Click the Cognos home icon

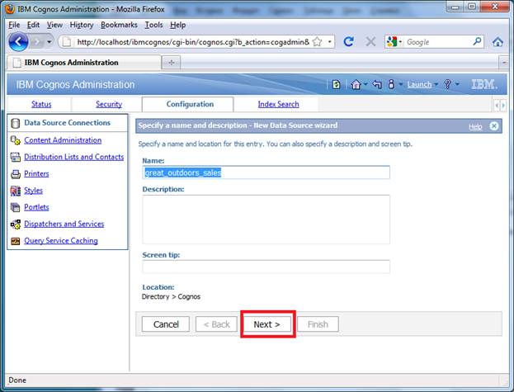[x=356, y=84]
